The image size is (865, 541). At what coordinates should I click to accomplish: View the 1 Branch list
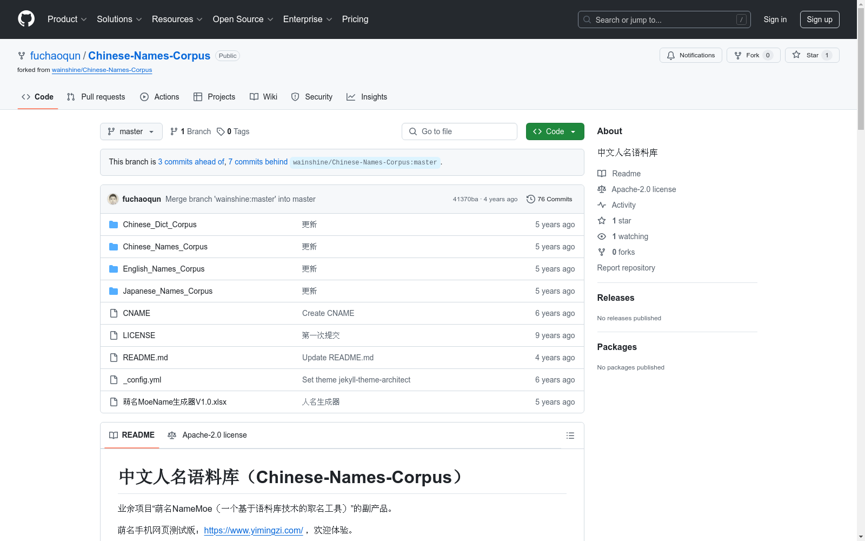[190, 131]
